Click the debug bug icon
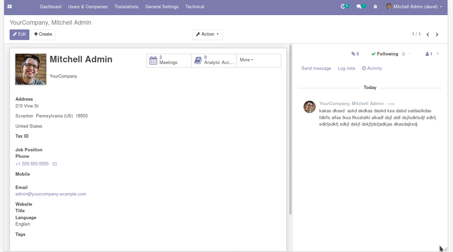The width and height of the screenshot is (453, 252). (x=375, y=7)
